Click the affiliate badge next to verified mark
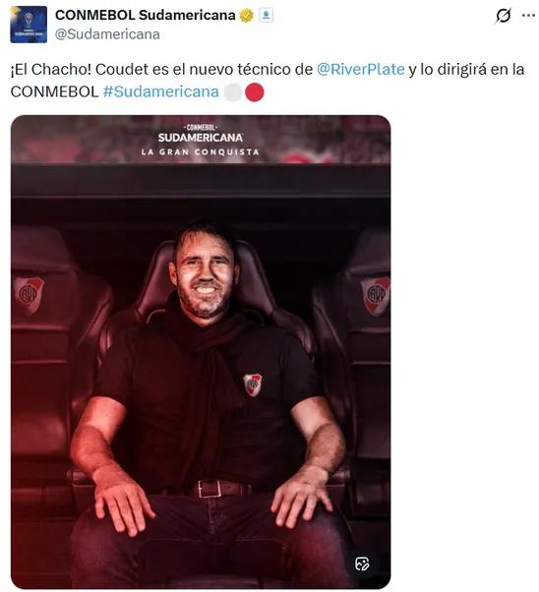The image size is (539, 592). (x=266, y=16)
